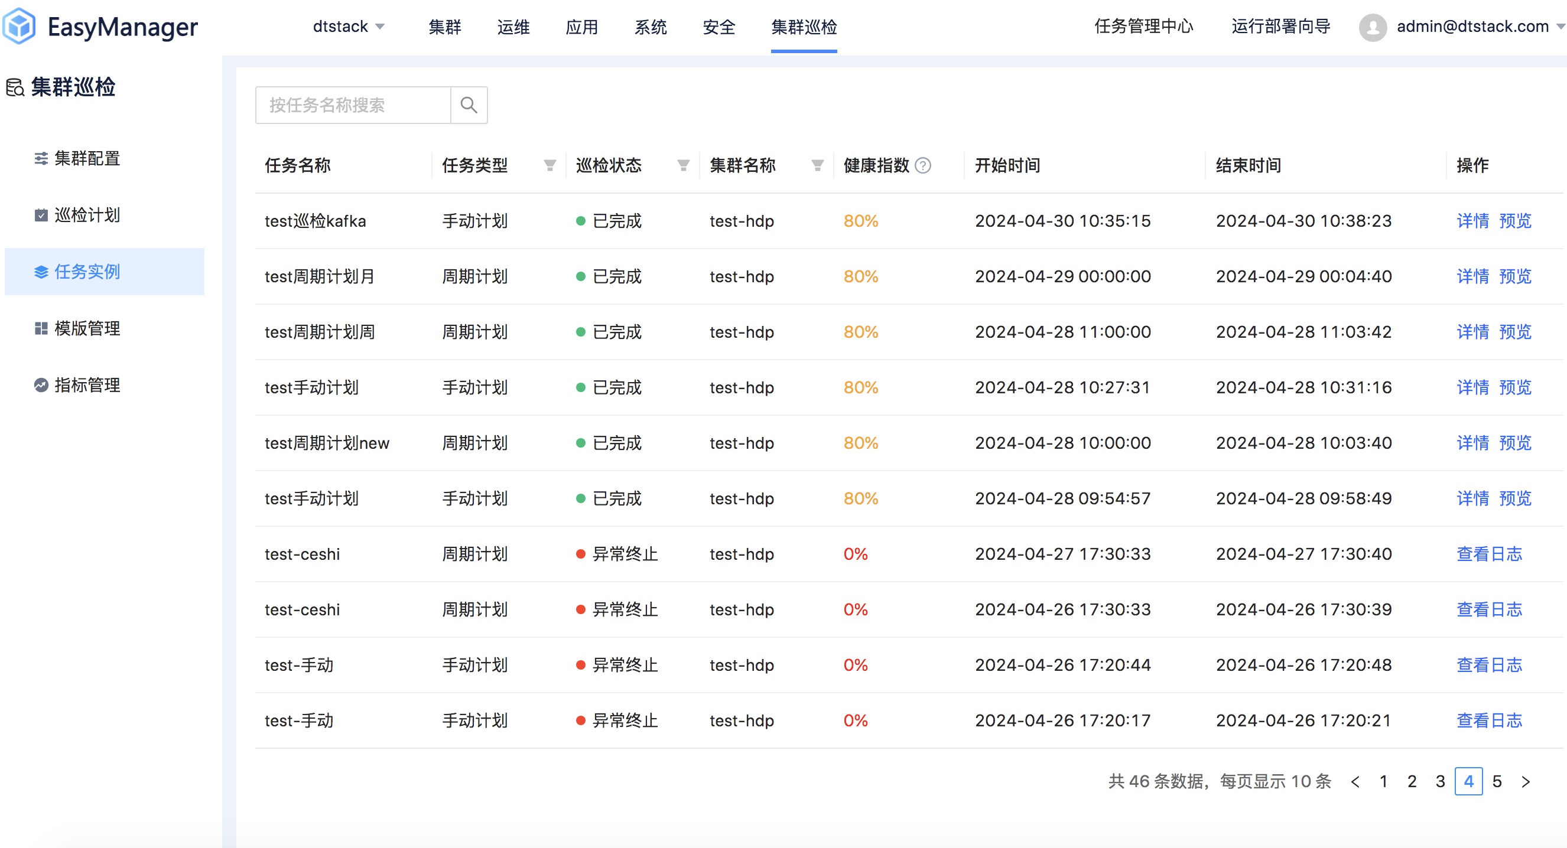The image size is (1567, 848).
Task: Select 集群配置 in sidebar
Action: click(105, 159)
